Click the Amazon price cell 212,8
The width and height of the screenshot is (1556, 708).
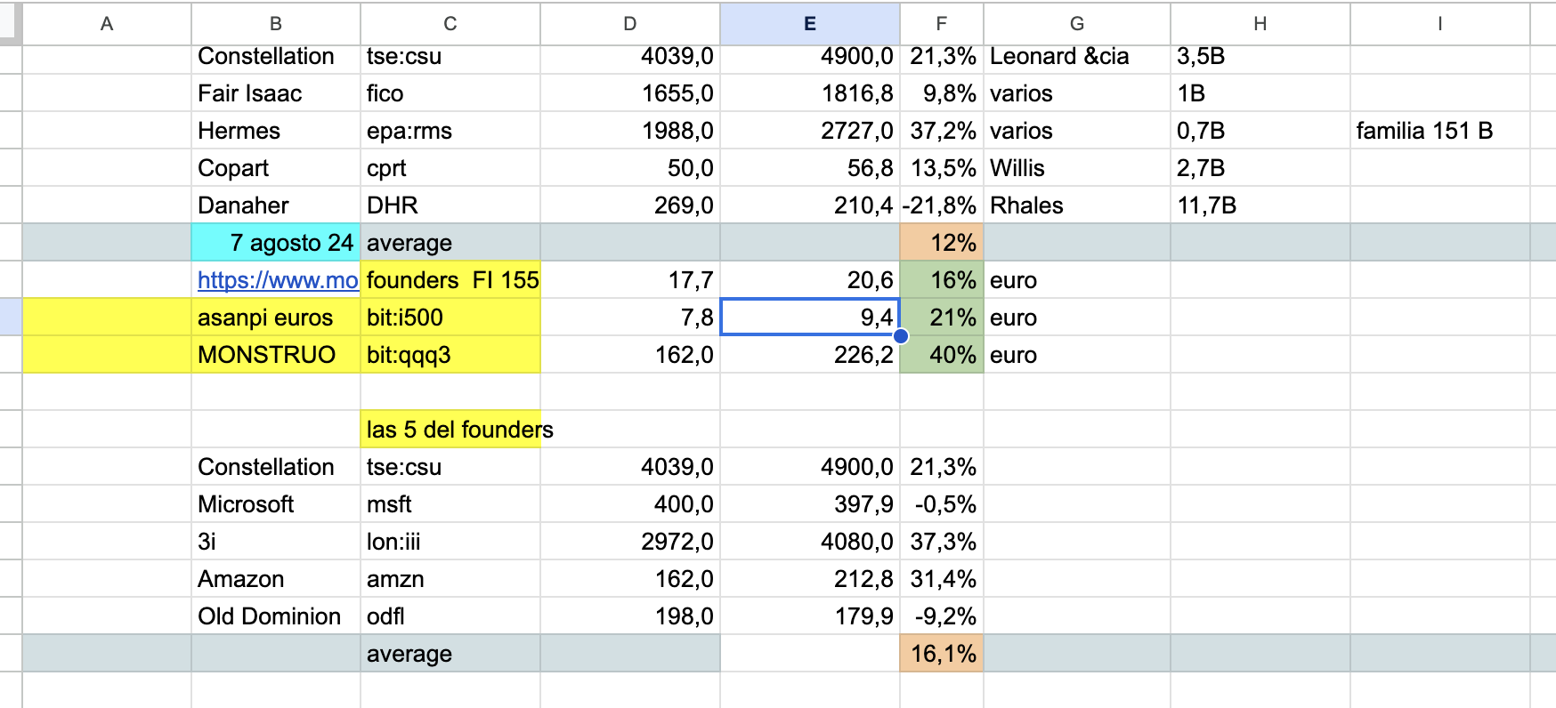[810, 579]
